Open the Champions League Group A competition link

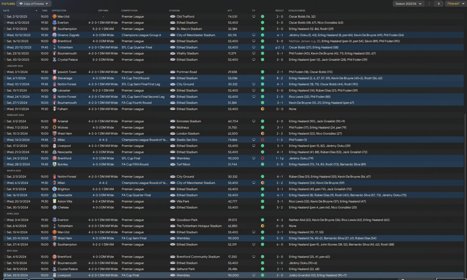(142, 35)
